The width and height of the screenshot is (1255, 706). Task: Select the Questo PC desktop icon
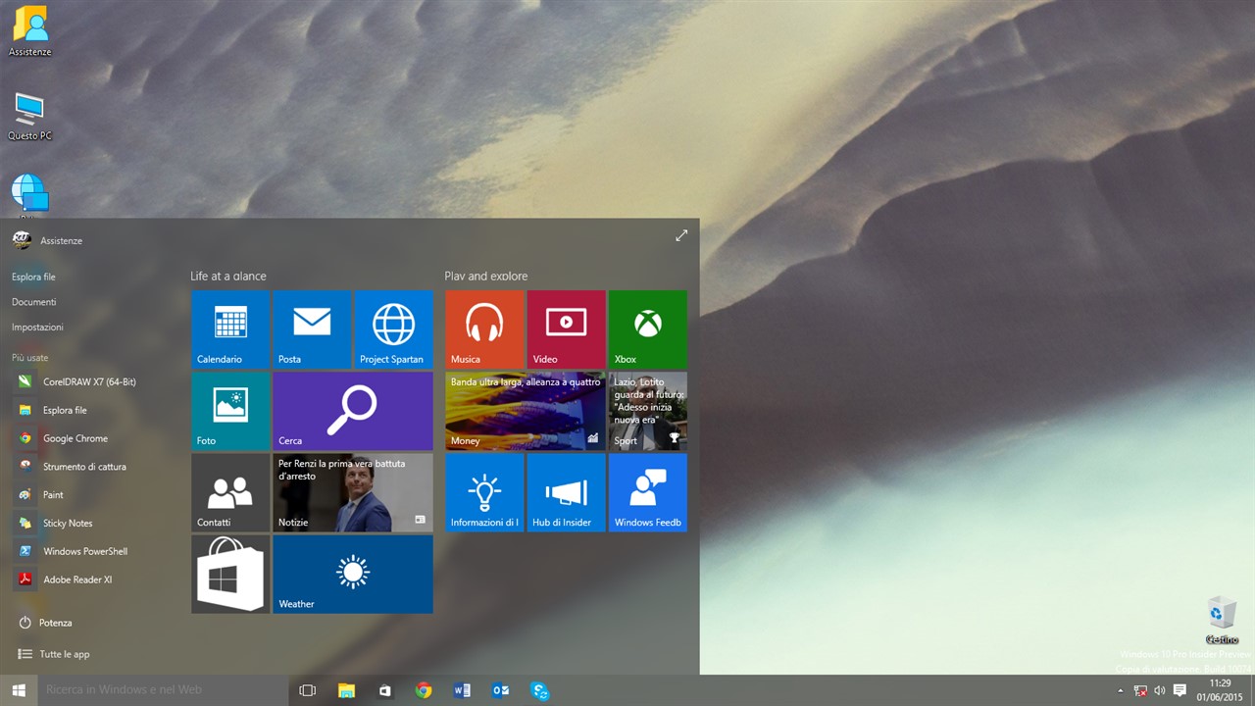click(29, 116)
